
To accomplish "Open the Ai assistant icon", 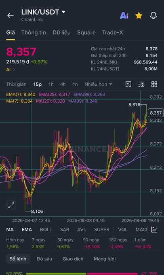I will point(124,15).
